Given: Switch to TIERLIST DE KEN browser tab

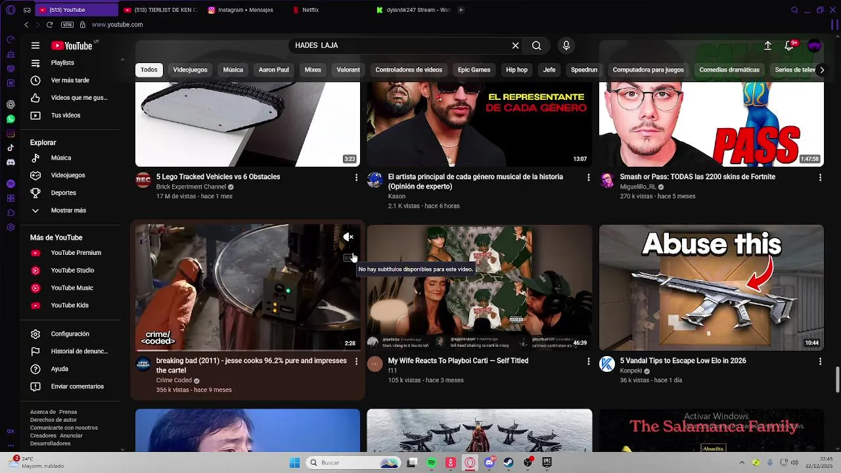Looking at the screenshot, I should [161, 10].
